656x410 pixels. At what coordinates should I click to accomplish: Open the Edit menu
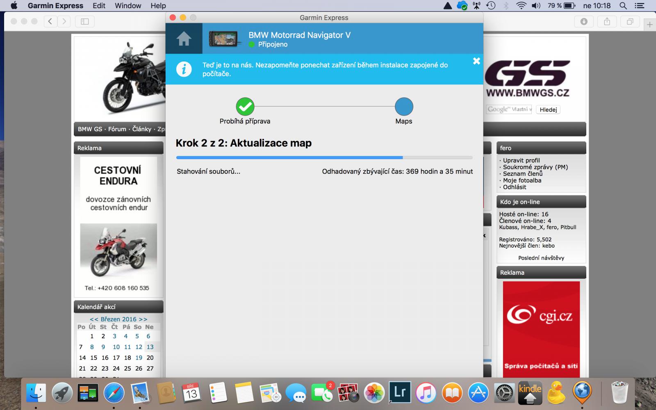click(x=99, y=6)
